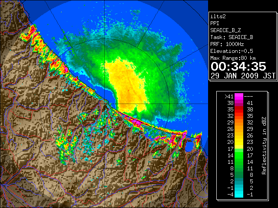The image size is (278, 208).
Task: Click the '---' legend label at top right
Action: tap(248, 97)
